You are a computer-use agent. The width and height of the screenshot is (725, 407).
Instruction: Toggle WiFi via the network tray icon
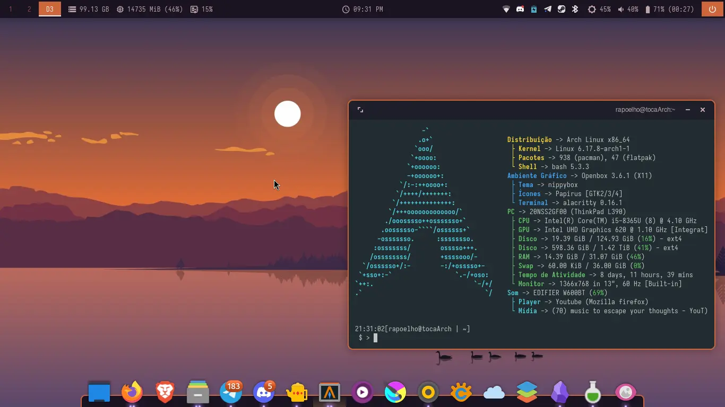click(x=506, y=9)
